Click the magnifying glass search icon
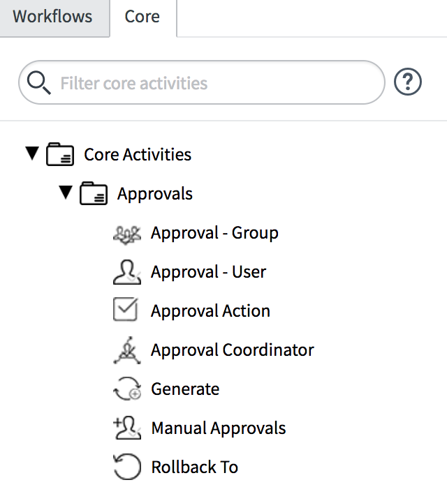 pos(38,82)
